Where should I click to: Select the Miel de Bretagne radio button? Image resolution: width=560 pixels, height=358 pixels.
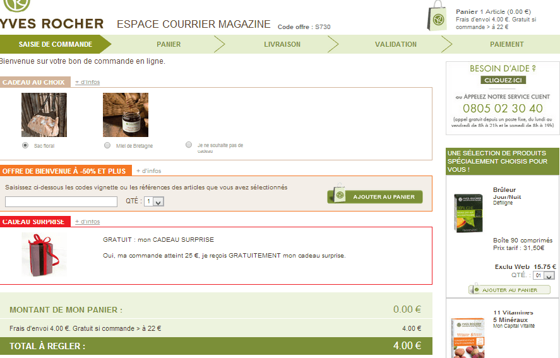pos(107,145)
